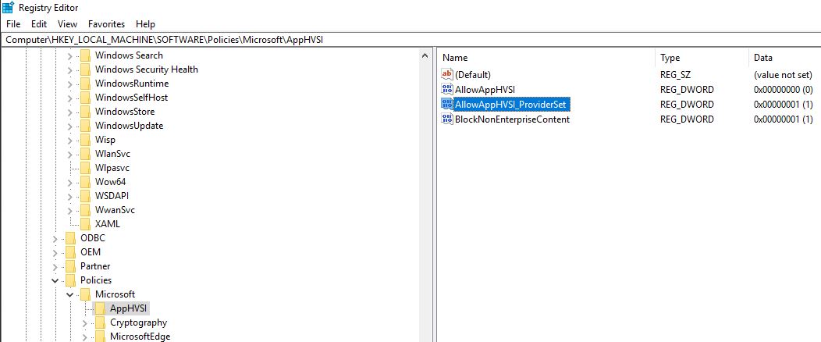Select the WindowsRuntime folder icon
The width and height of the screenshot is (821, 342).
(x=85, y=84)
